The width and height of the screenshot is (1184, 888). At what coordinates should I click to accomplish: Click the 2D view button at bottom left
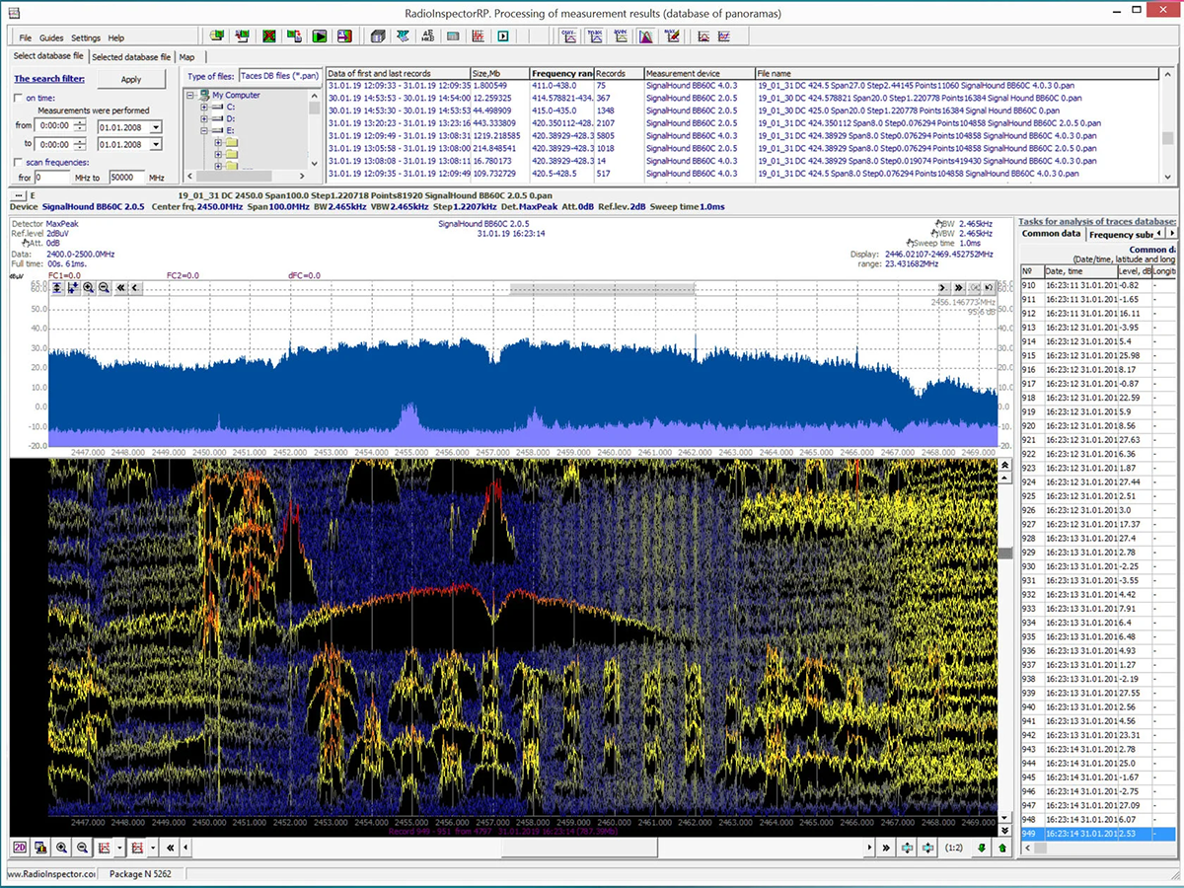pos(20,848)
